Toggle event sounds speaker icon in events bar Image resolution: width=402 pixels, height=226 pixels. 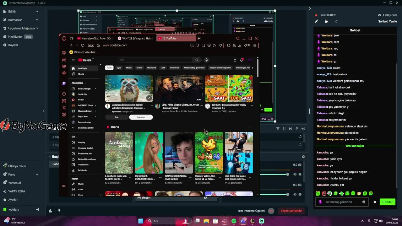(x=303, y=129)
